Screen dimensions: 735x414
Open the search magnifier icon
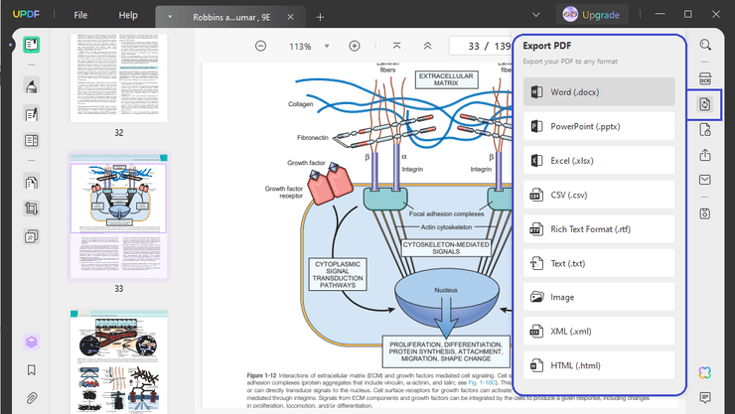(705, 45)
